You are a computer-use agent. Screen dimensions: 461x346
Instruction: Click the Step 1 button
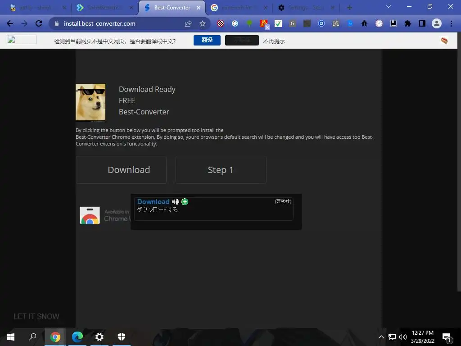coord(221,170)
